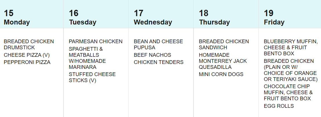Click Chocolate Chip Muffin Bento Box item
321x117 pixels.
coord(288,93)
